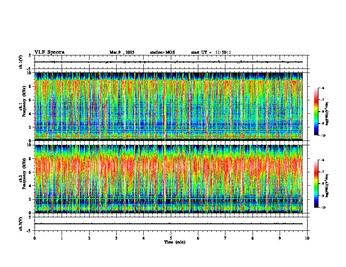Click the 'ch.3(V)' waveform axis label
This screenshot has width=346, height=267.
(21, 224)
